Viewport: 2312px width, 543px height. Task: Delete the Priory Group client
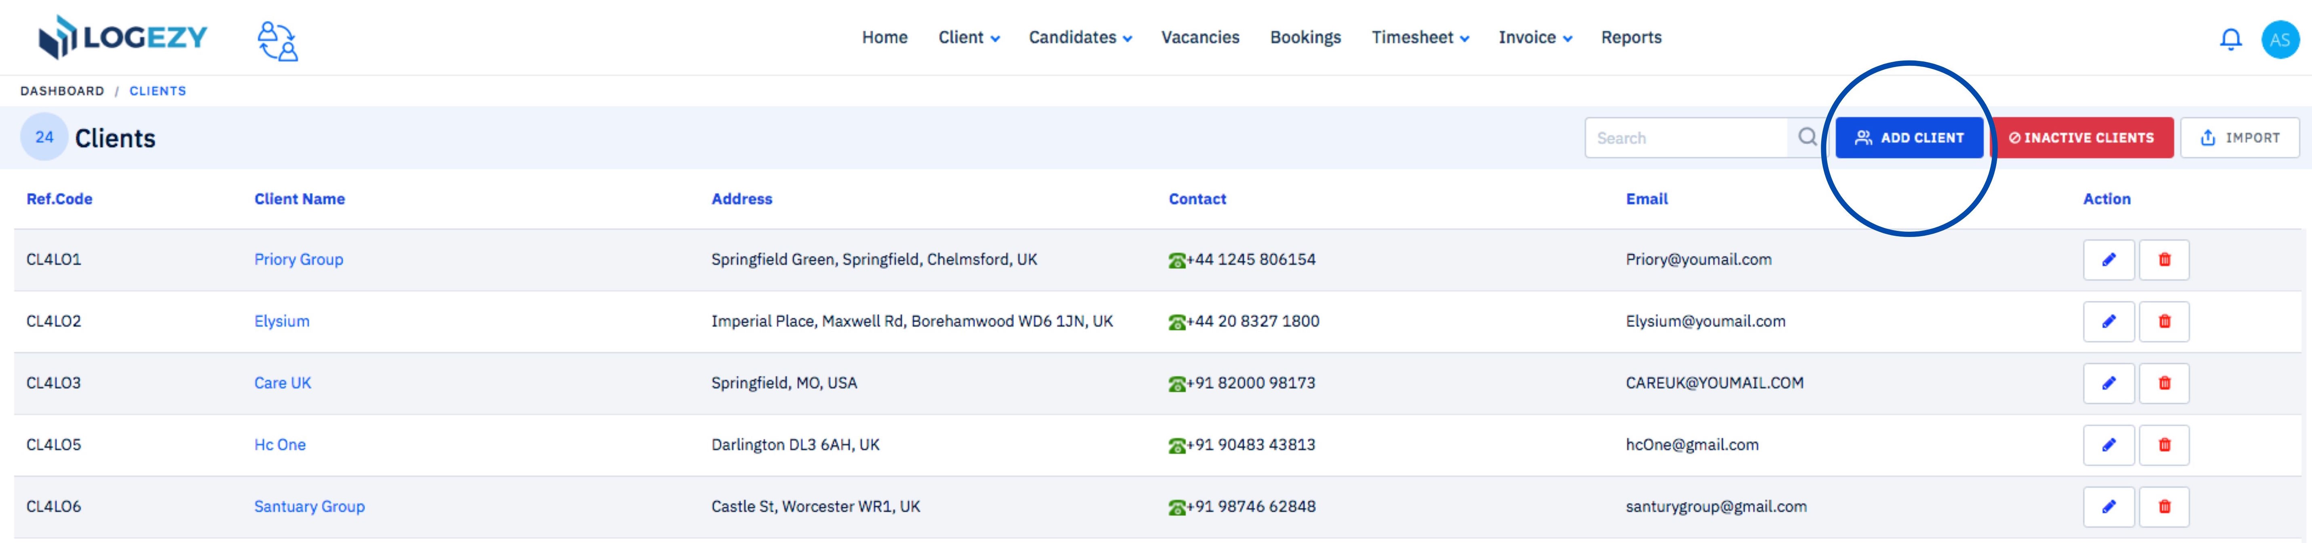[2164, 260]
